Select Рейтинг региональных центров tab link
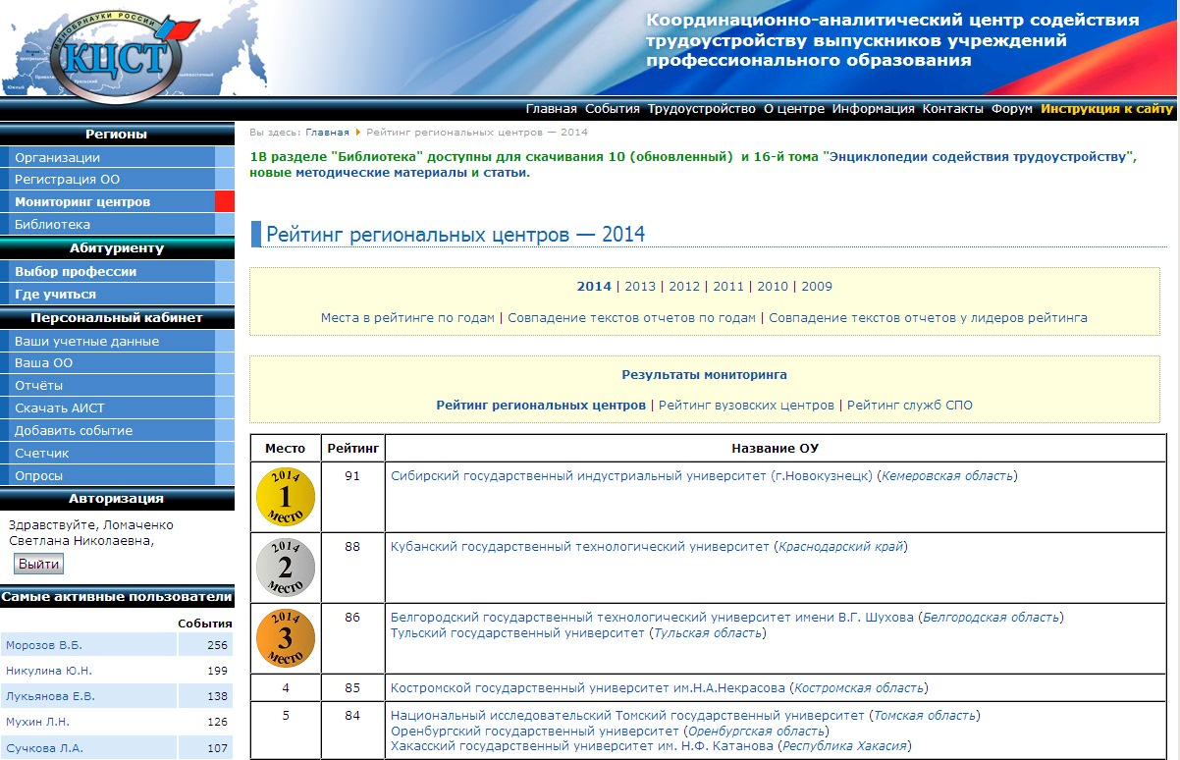 click(541, 406)
